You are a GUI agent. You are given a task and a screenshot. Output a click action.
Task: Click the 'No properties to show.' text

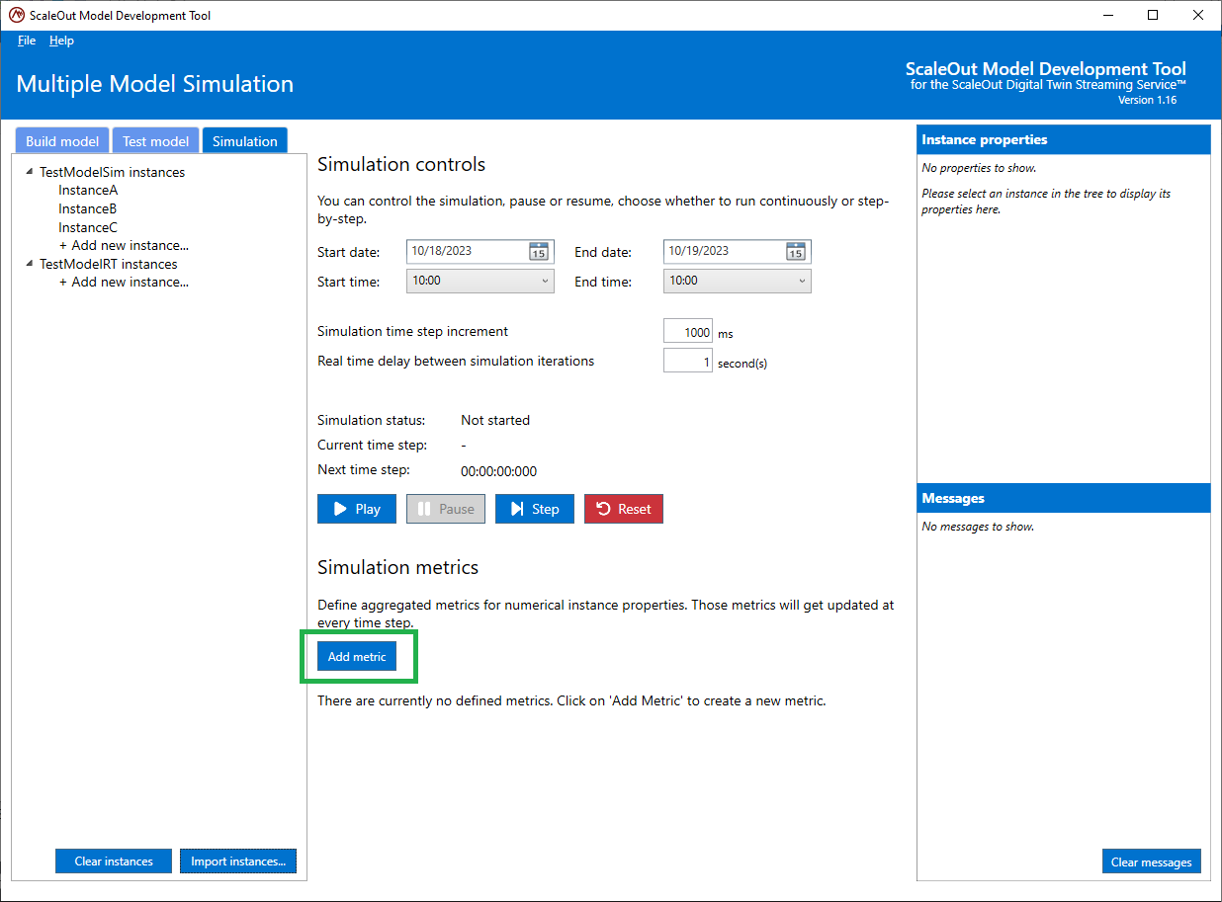979,168
